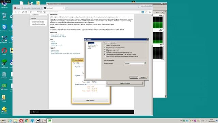Open the "License agreement" link
218x123 pixels.
point(57,45)
